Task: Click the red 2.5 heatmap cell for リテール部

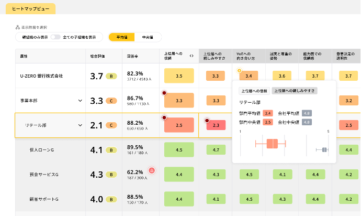Action: point(179,125)
